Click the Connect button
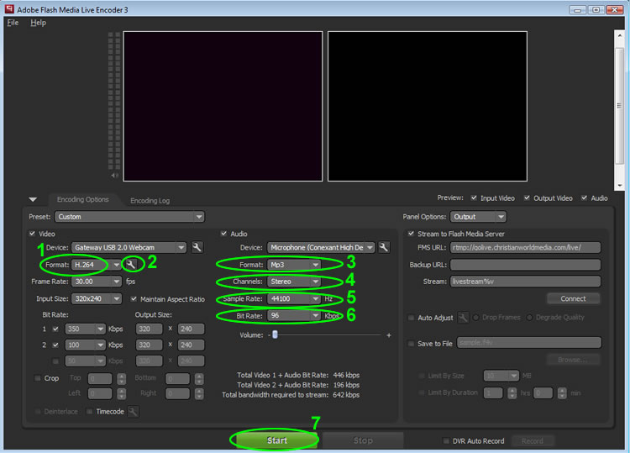Image resolution: width=630 pixels, height=453 pixels. click(574, 298)
